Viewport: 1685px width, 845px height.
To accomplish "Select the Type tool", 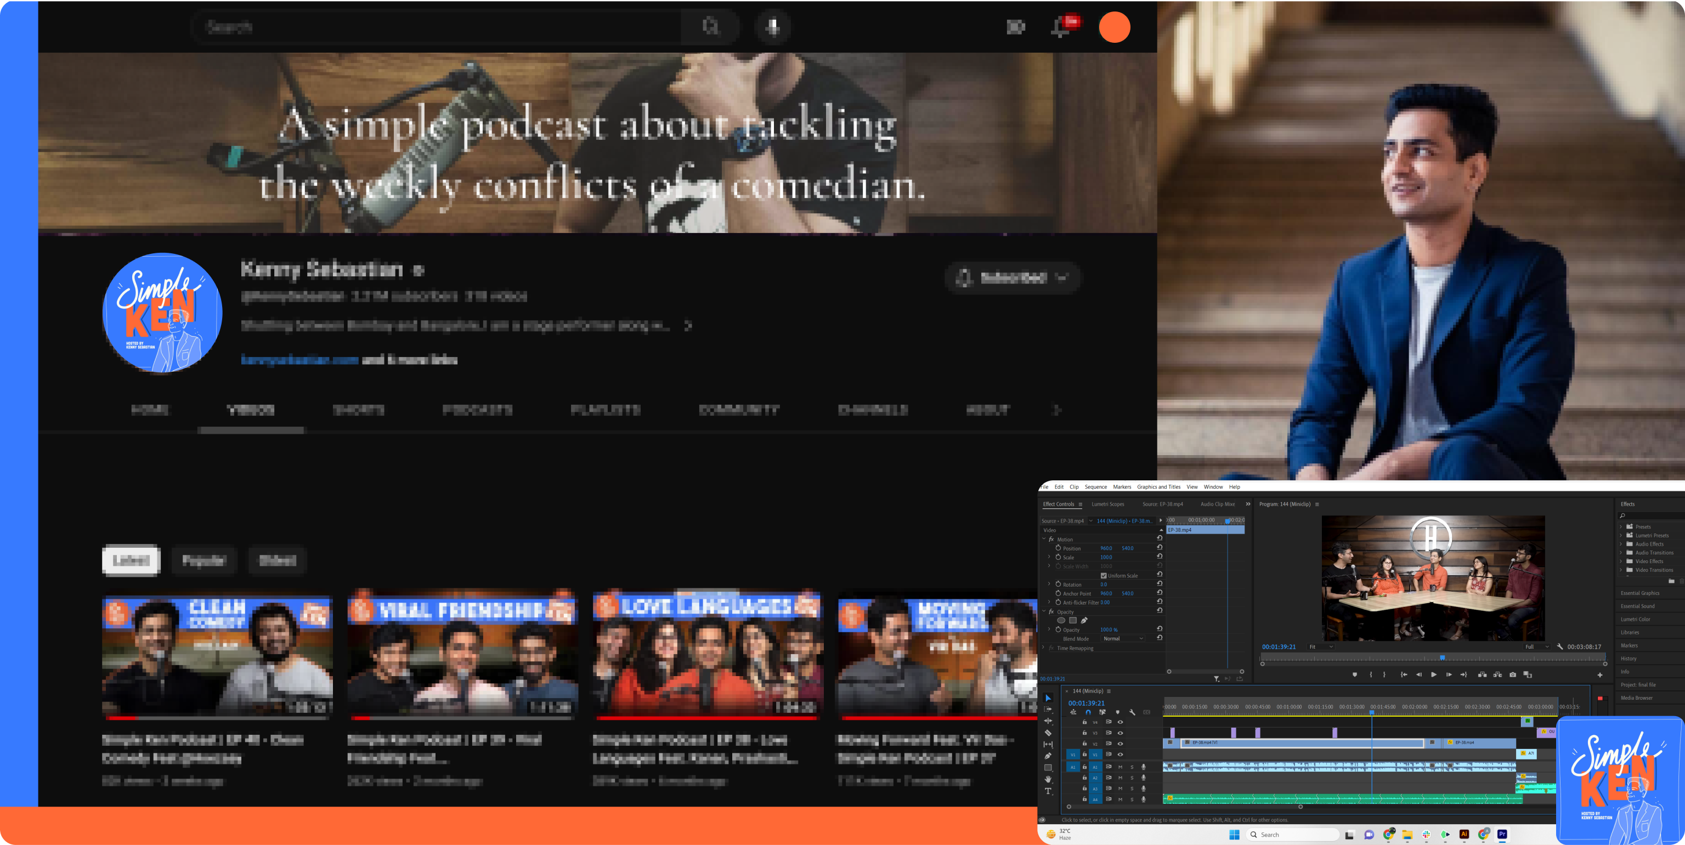I will pos(1048,791).
